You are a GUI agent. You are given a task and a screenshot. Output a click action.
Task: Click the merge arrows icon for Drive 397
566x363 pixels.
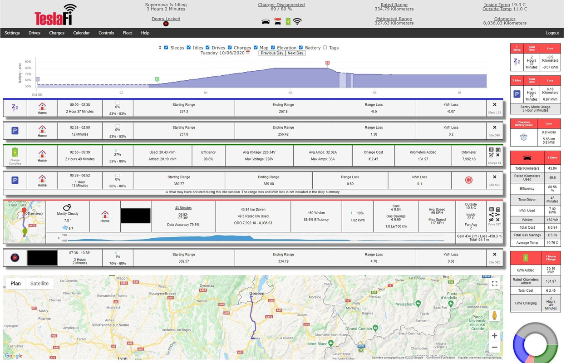(498, 215)
